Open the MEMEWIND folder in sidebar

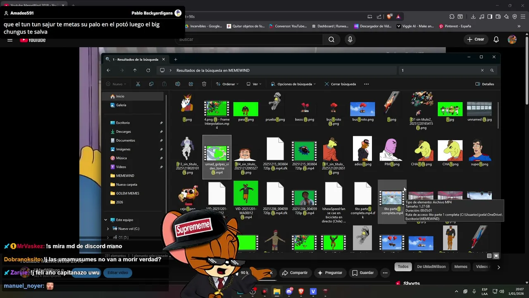tap(133, 176)
